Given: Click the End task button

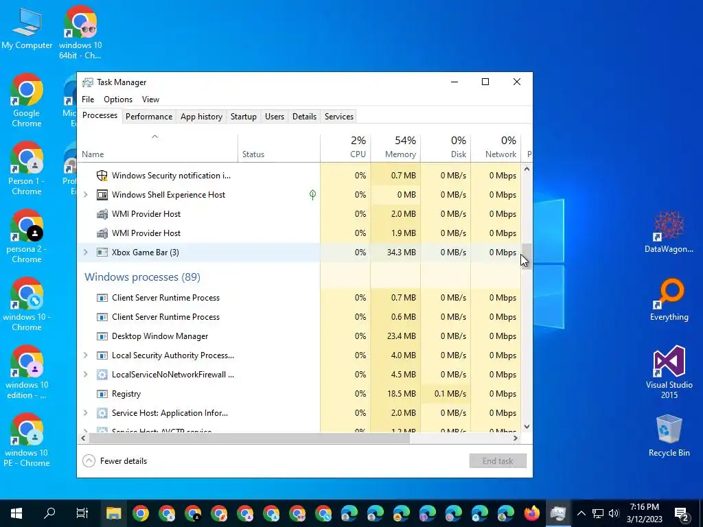Looking at the screenshot, I should (x=498, y=461).
